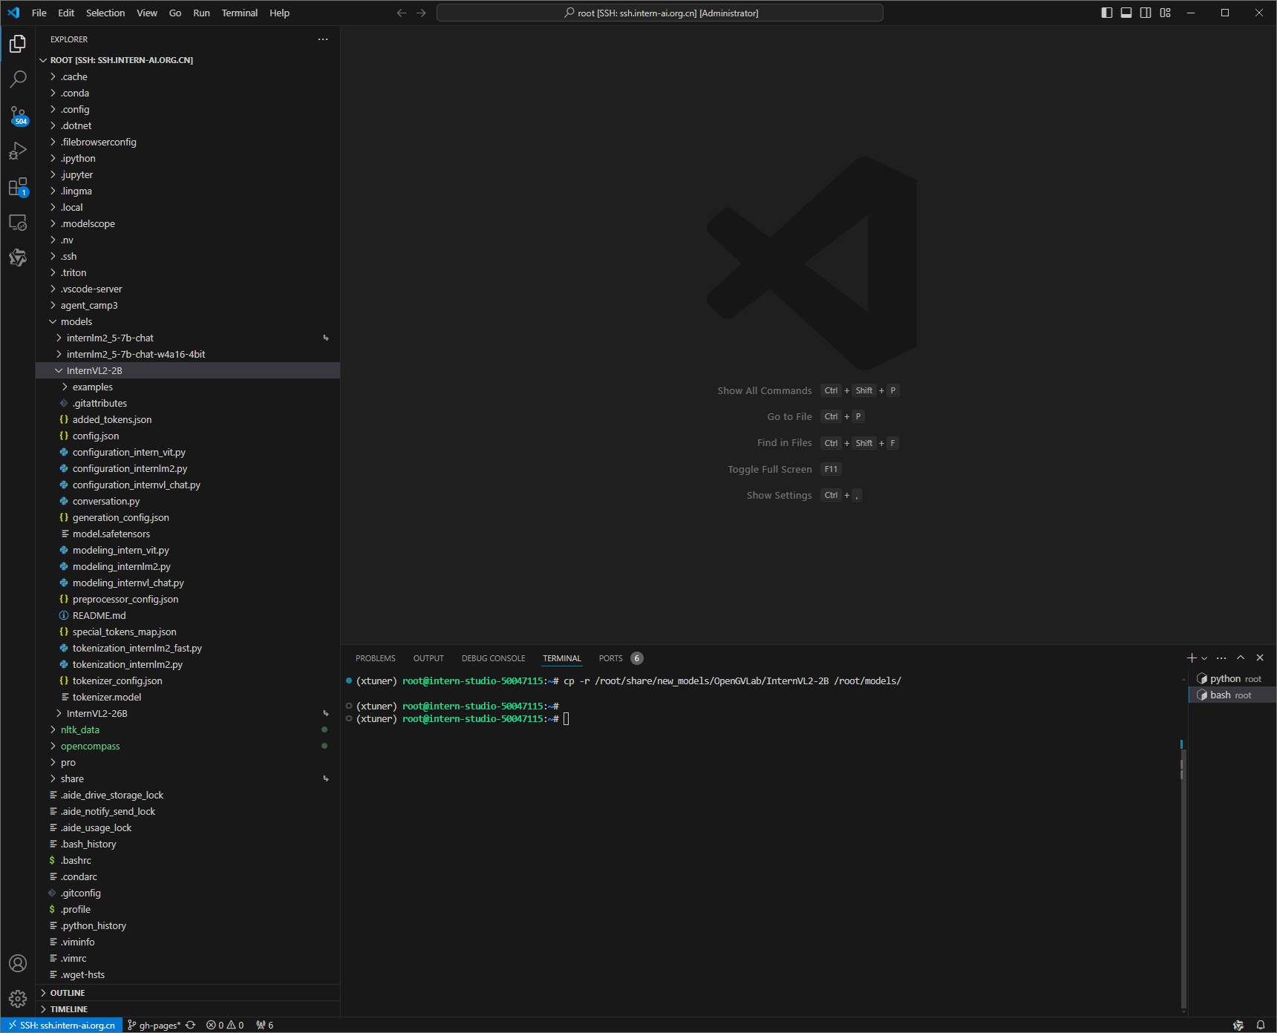The height and width of the screenshot is (1033, 1277).
Task: Expand the OUTLINE section
Action: click(x=68, y=993)
